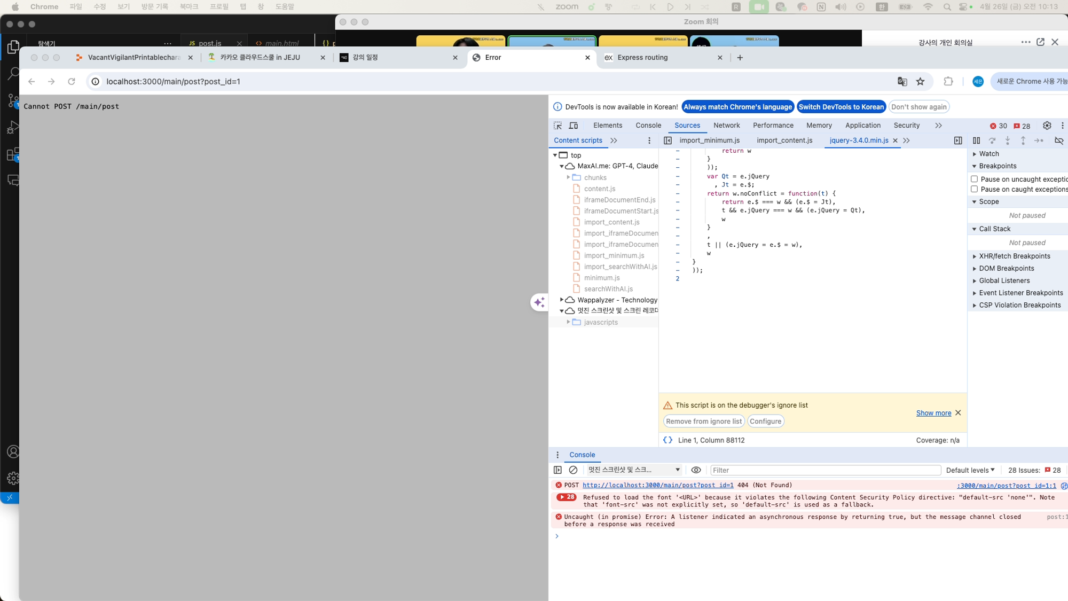
Task: Reload the current page
Action: click(72, 81)
